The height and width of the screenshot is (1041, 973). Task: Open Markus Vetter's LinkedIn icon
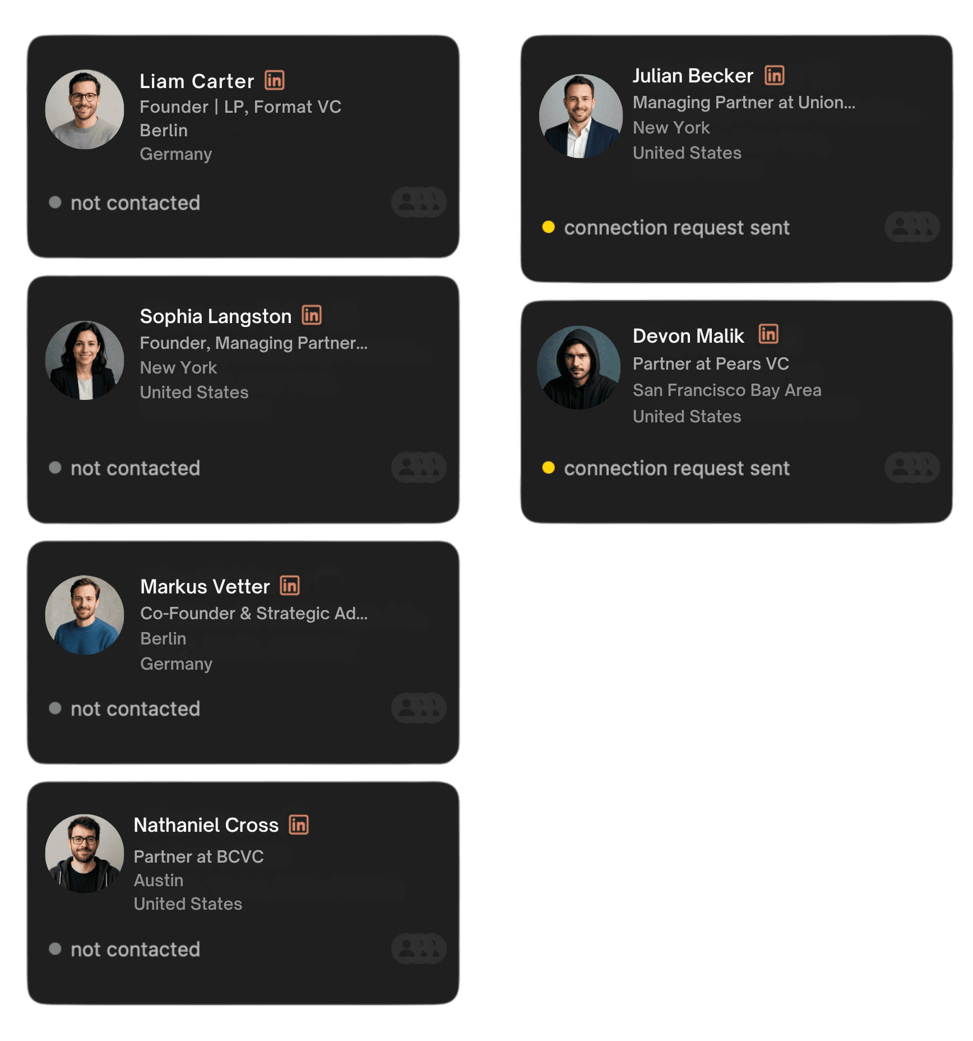[290, 586]
